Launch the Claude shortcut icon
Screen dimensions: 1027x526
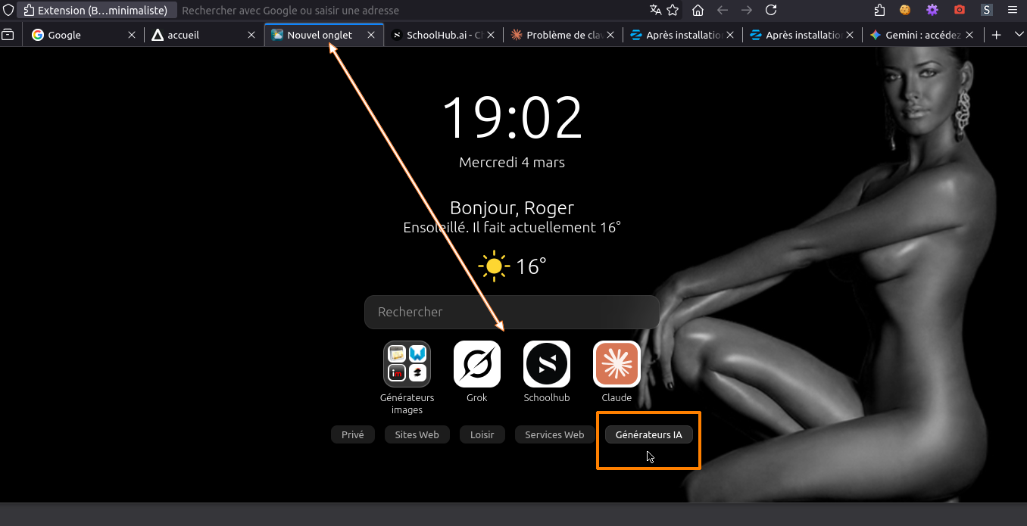click(617, 364)
